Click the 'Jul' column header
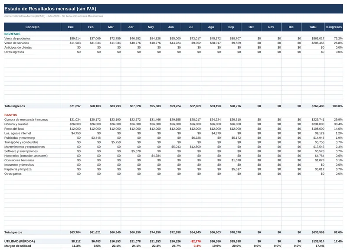347x252 pixels. coord(191,27)
